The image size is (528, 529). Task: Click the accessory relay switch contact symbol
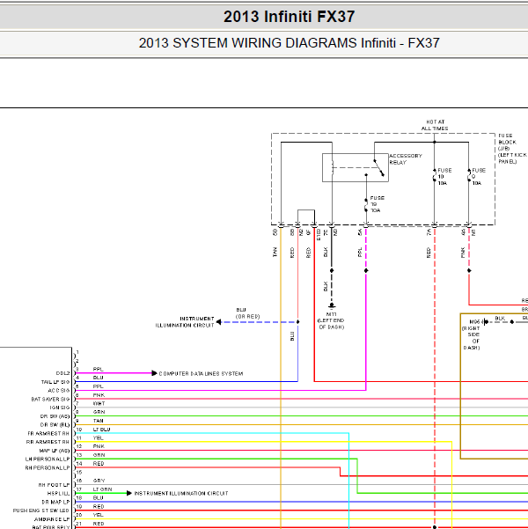point(379,167)
